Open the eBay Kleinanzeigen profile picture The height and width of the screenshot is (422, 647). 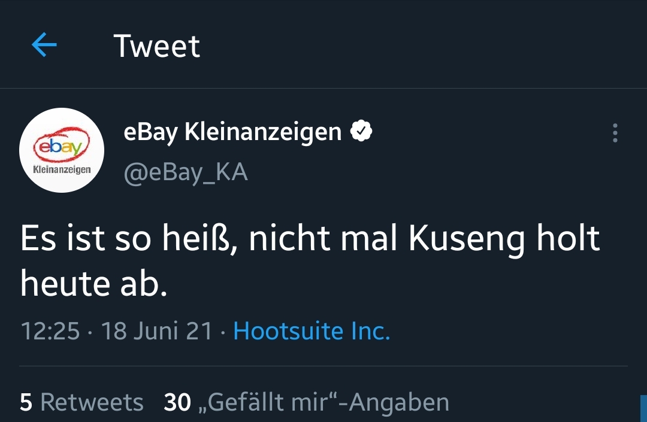pos(62,150)
